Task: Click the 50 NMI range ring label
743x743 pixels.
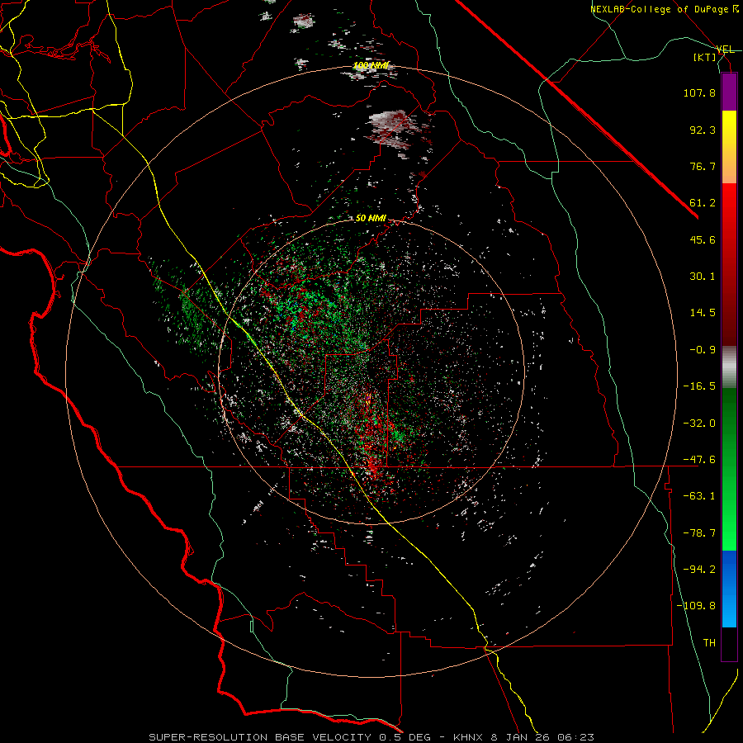Action: coord(371,219)
